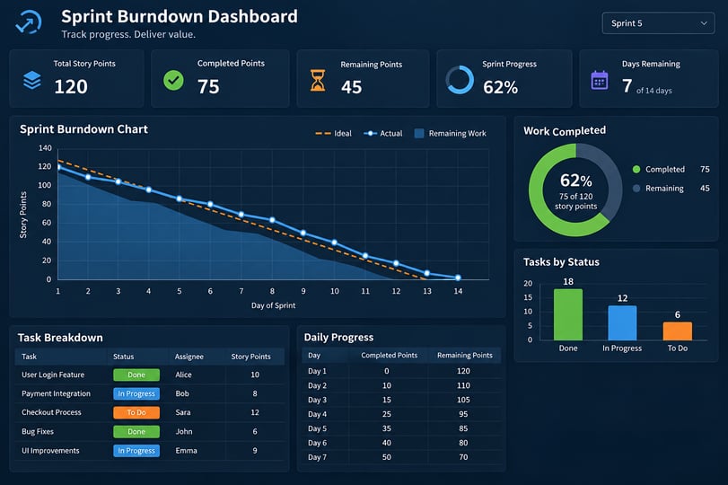The height and width of the screenshot is (485, 728).
Task: Click the Story Points column header
Action: tap(250, 357)
